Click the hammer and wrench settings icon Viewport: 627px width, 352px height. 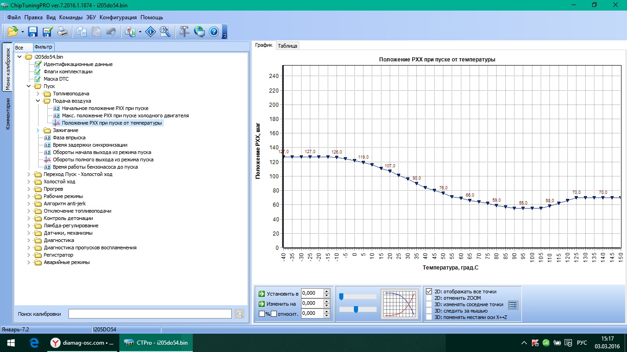[185, 32]
